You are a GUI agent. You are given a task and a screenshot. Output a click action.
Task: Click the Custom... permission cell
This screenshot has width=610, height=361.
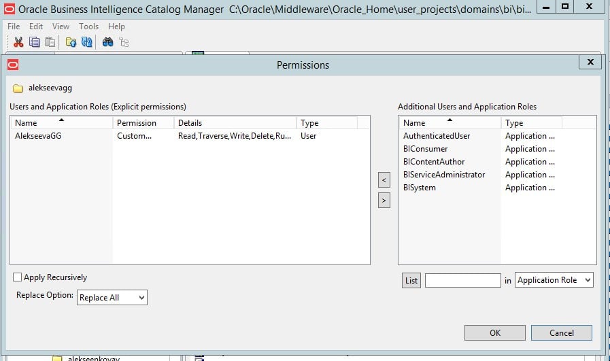coord(134,136)
